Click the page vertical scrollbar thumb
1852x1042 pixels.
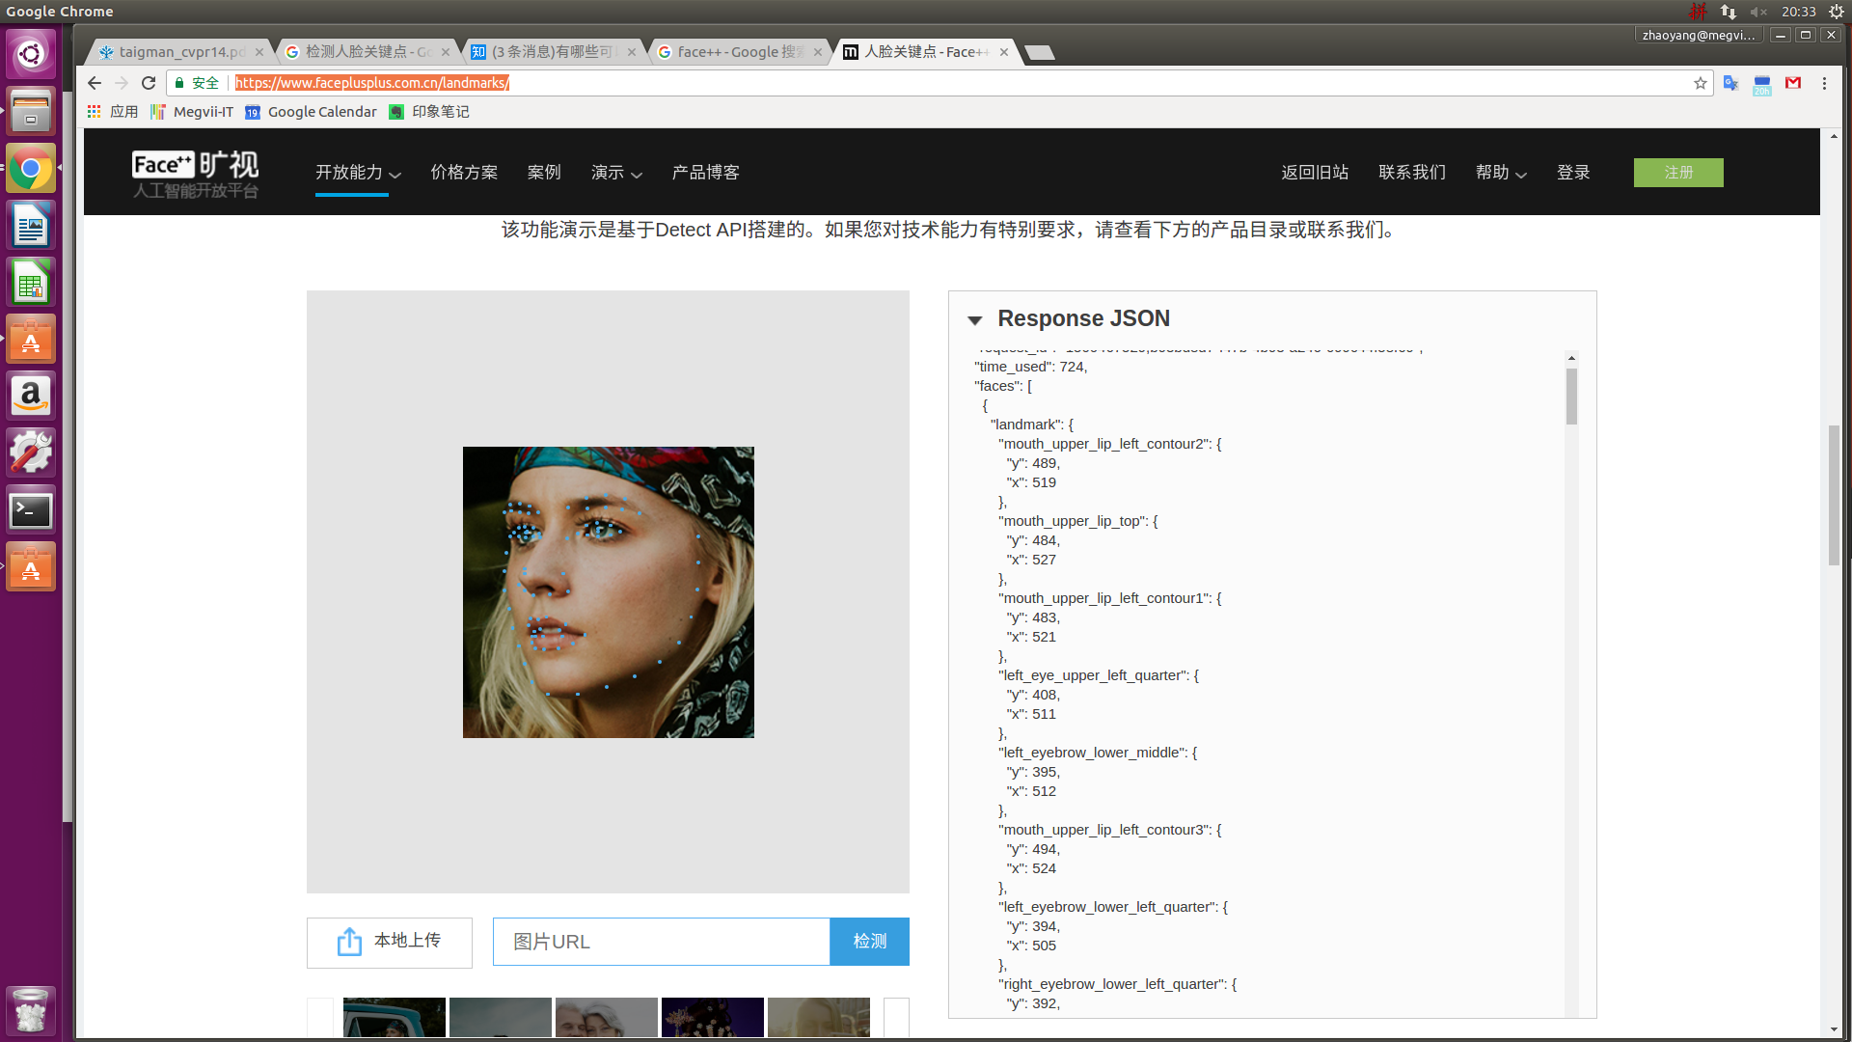point(1834,495)
